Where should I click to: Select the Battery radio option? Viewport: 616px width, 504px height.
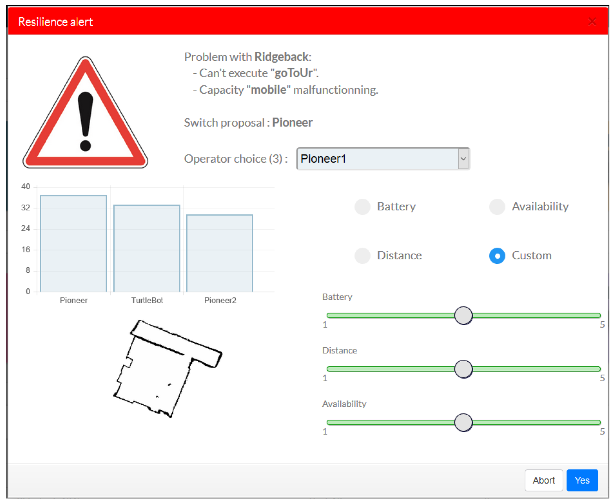tap(362, 207)
